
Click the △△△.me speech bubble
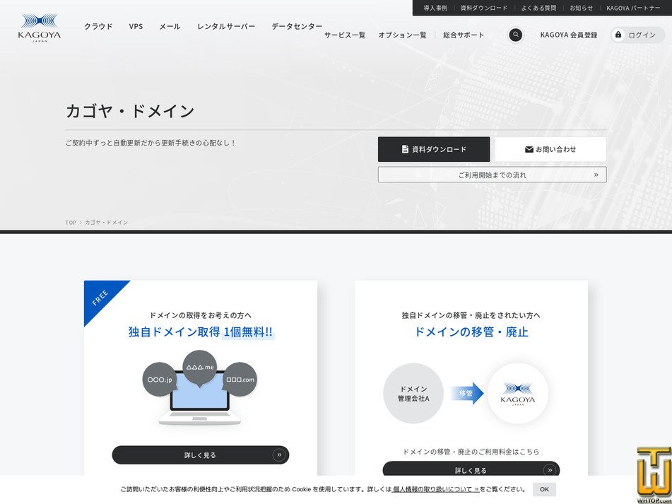(200, 368)
